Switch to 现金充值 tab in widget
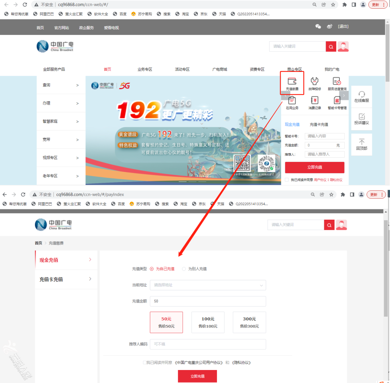The image size is (390, 383). click(292, 124)
